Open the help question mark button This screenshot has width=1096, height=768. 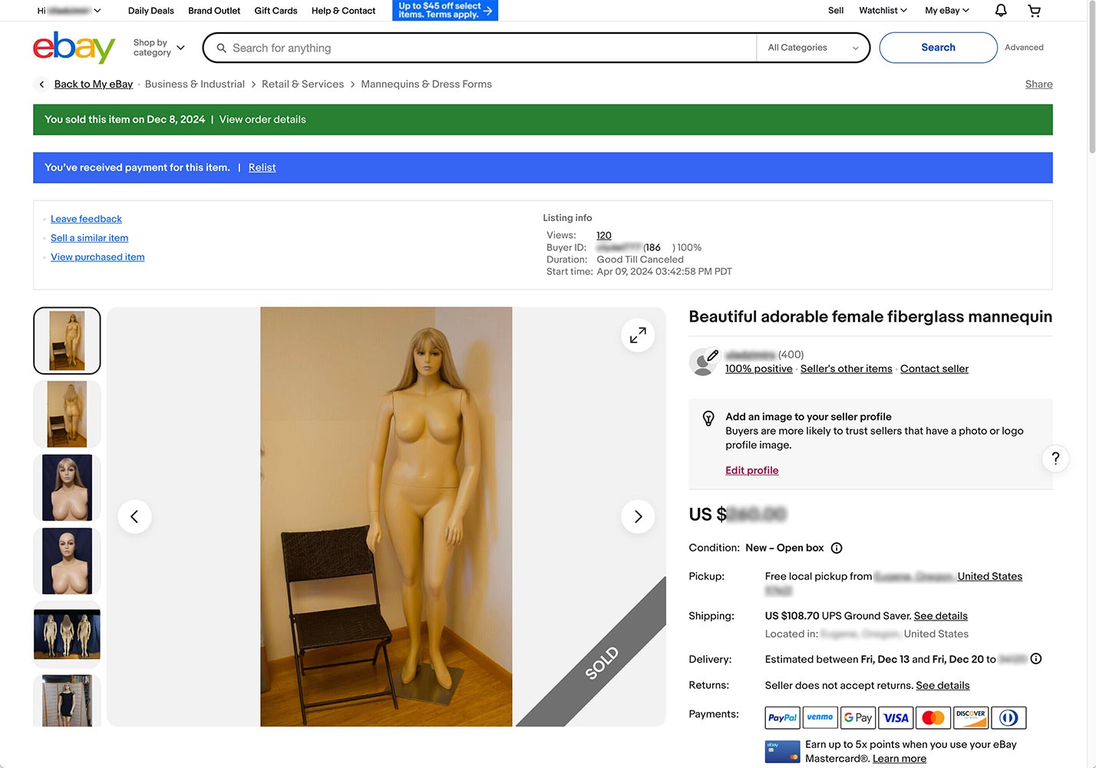point(1055,458)
